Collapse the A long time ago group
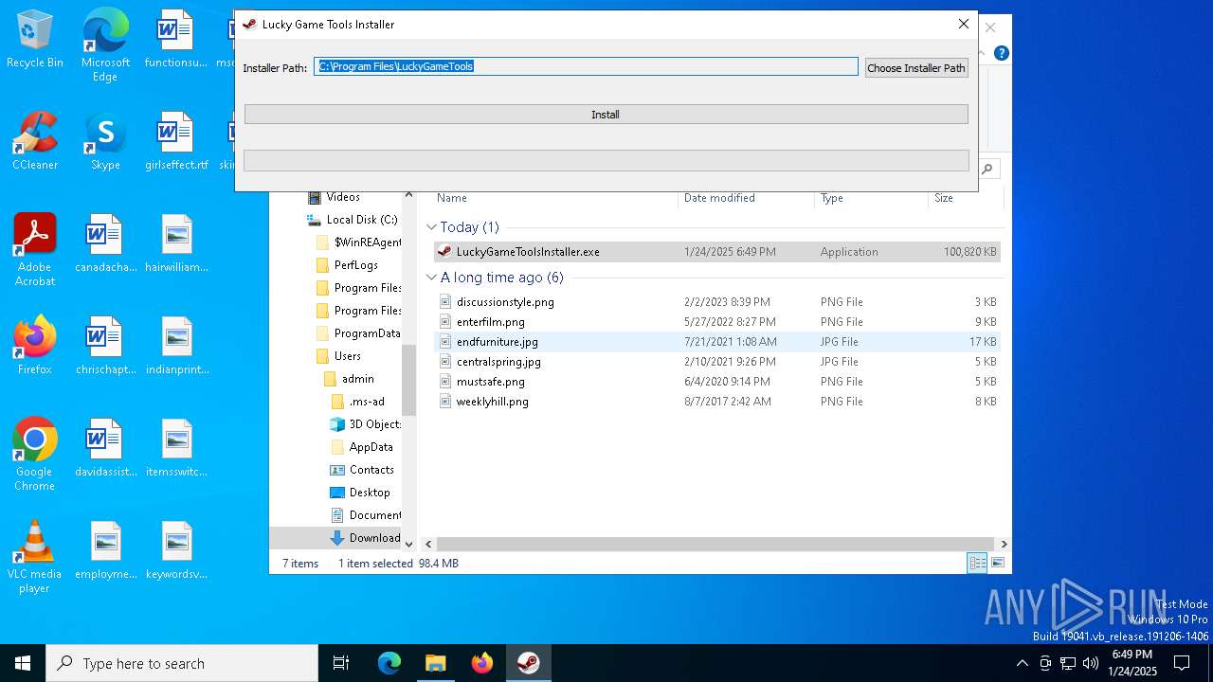 [x=432, y=278]
